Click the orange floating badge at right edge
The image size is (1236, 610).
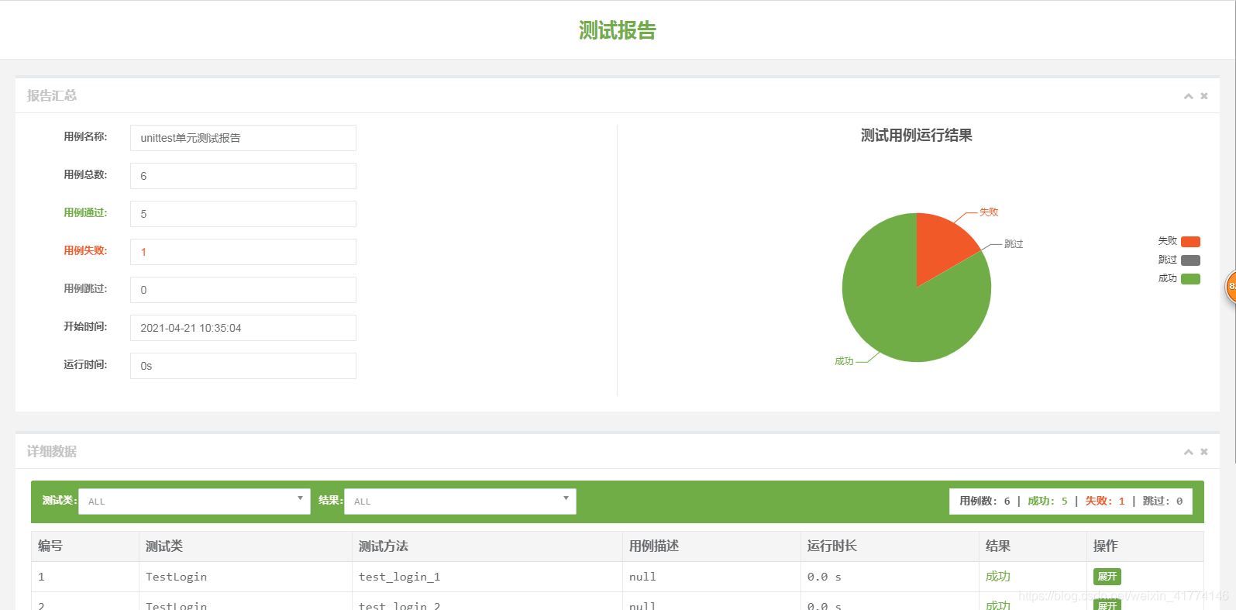[x=1231, y=286]
